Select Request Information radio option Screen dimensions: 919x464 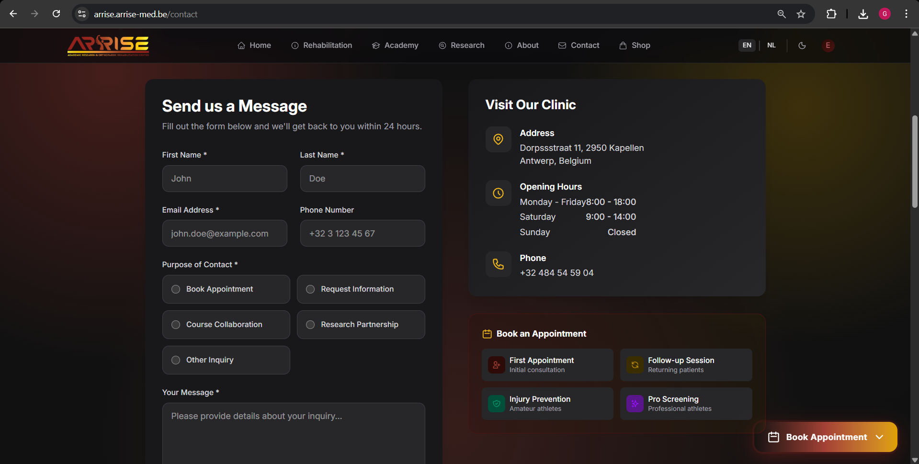[361, 289]
